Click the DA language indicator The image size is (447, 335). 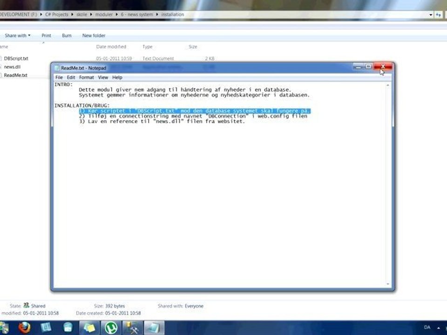(427, 327)
